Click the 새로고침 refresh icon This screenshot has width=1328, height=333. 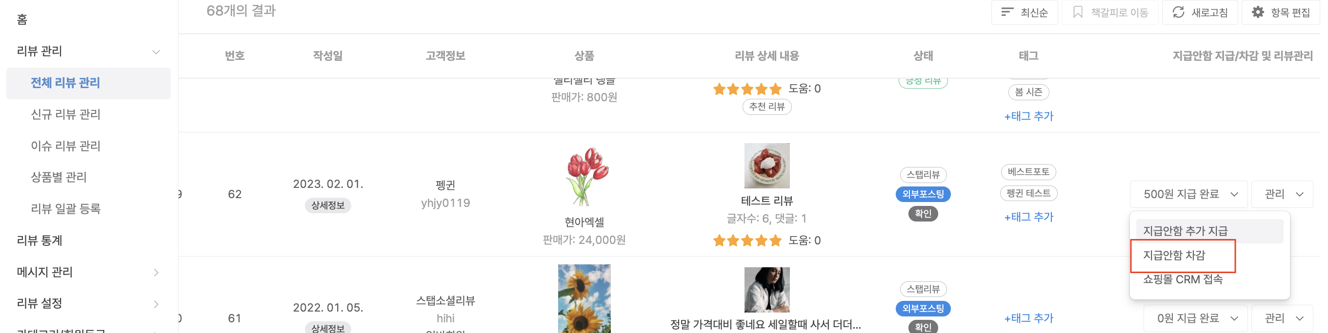[1179, 12]
